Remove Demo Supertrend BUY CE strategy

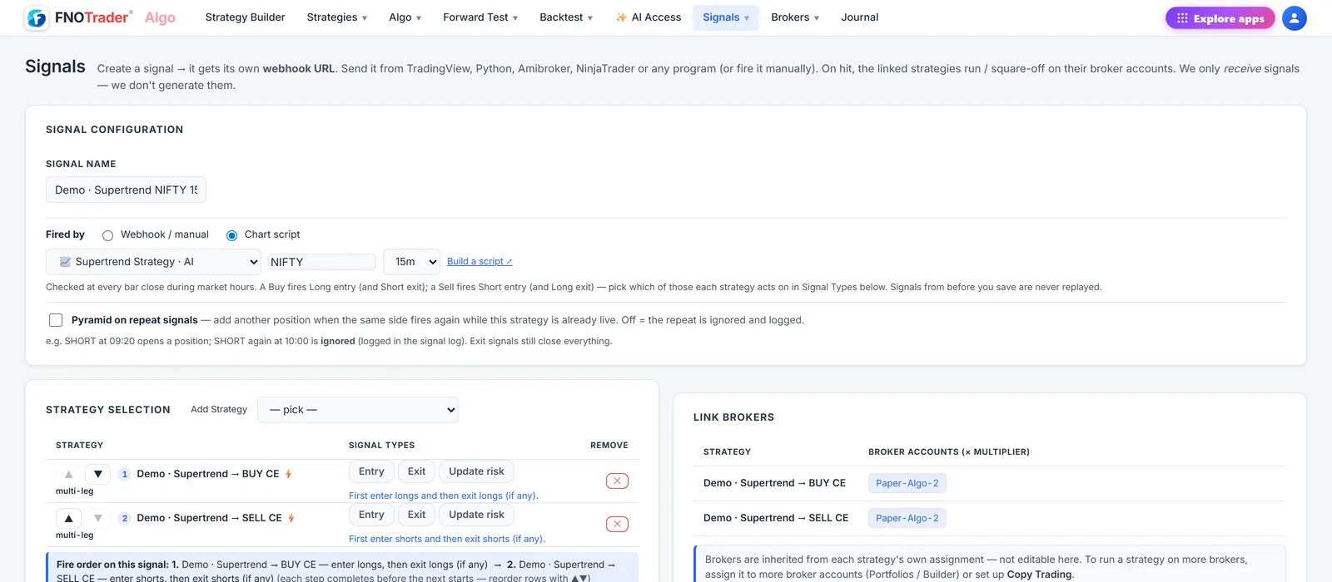(617, 481)
